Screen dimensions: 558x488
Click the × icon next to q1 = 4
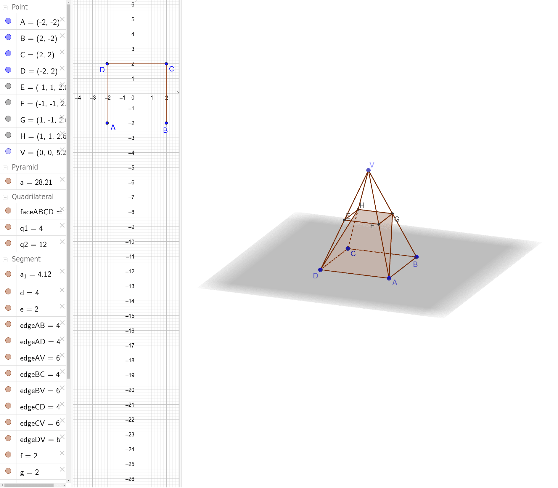click(x=62, y=225)
